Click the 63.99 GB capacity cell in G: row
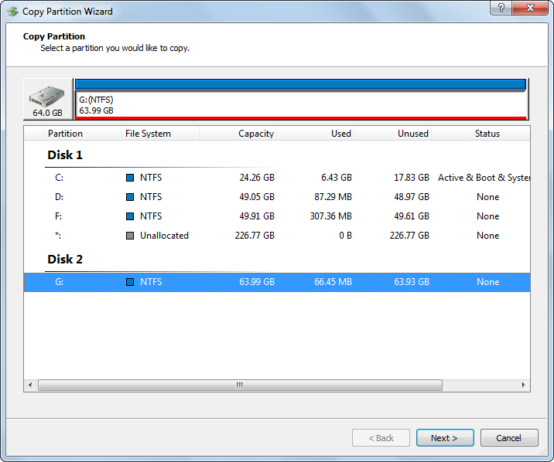Screen dimensions: 554x462 pyautogui.click(x=257, y=282)
